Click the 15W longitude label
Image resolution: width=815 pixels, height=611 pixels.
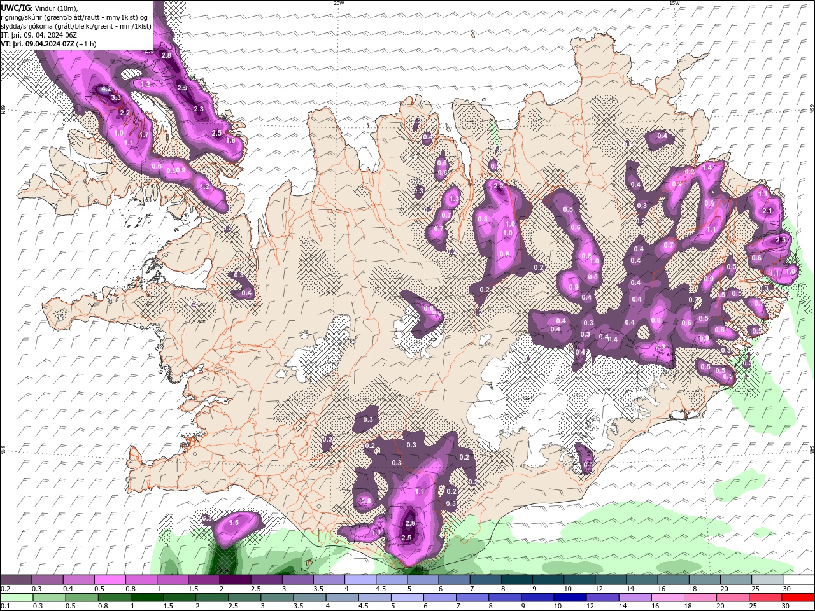click(x=674, y=3)
